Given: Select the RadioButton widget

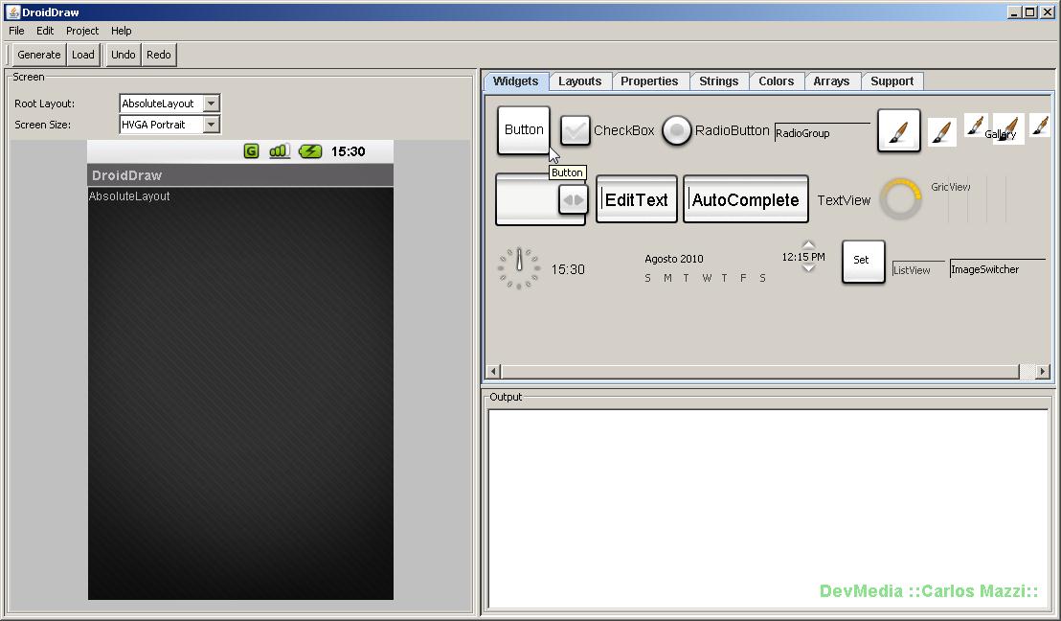Looking at the screenshot, I should (677, 130).
